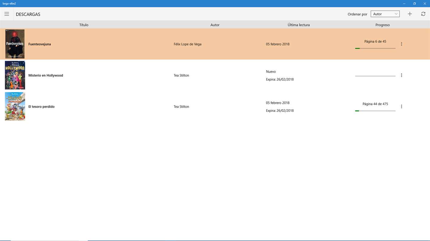Sort by the Título column header

click(84, 25)
